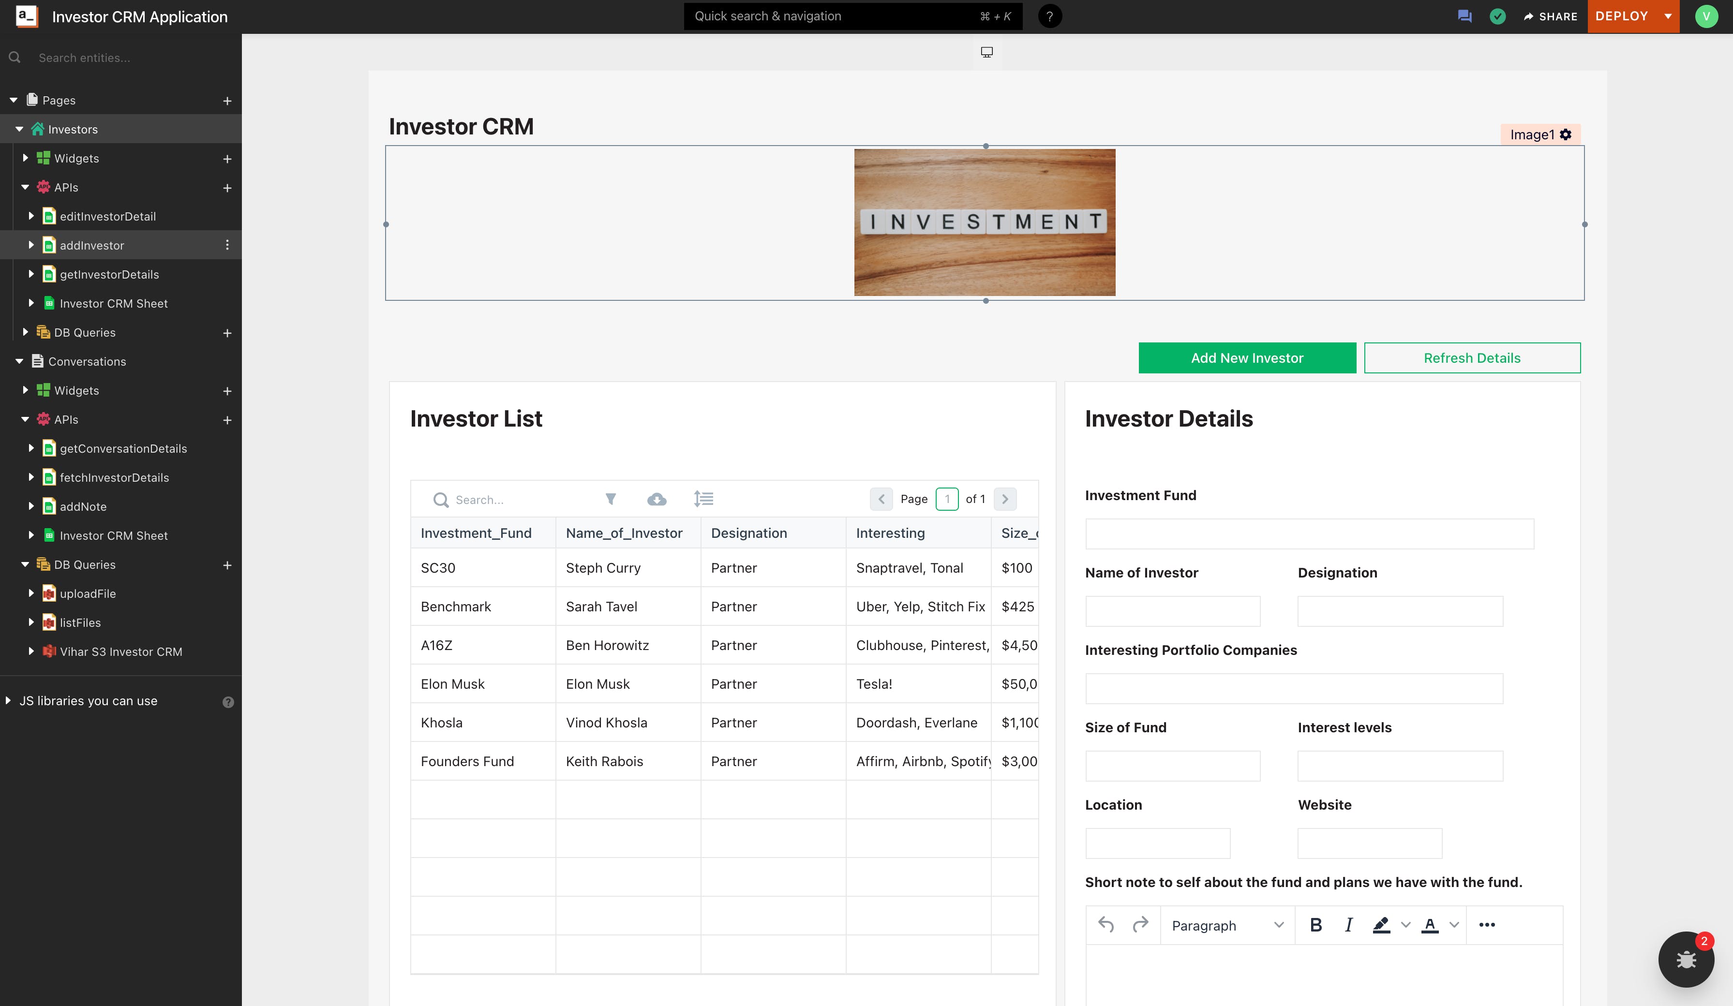
Task: Add a new page with plus icon
Action: click(227, 101)
